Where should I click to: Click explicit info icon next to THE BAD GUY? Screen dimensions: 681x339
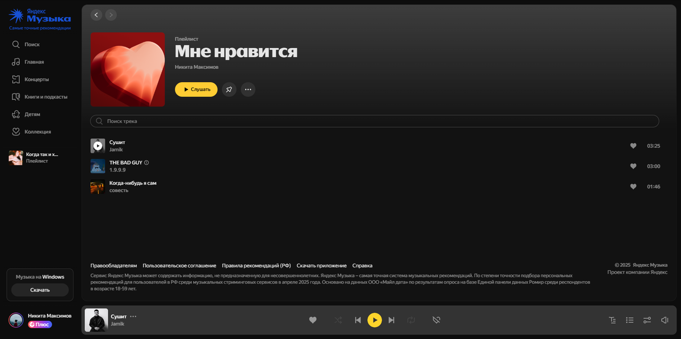click(x=146, y=163)
